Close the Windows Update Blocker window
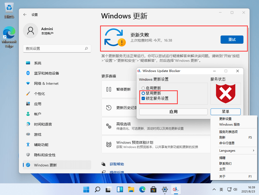This screenshot has height=195, width=259. pos(238,71)
